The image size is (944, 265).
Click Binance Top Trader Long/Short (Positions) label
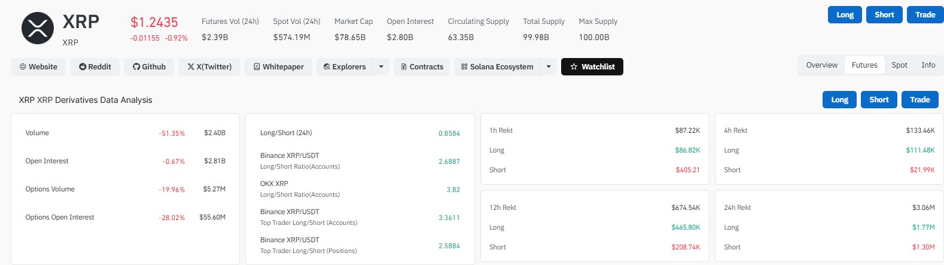coord(309,251)
